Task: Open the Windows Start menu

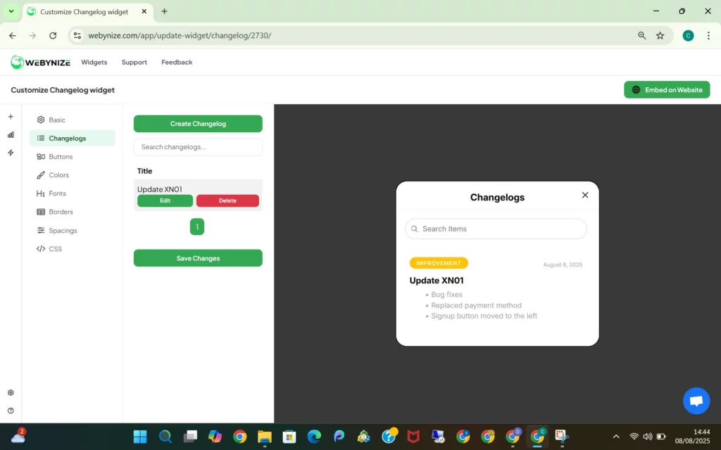Action: tap(140, 436)
